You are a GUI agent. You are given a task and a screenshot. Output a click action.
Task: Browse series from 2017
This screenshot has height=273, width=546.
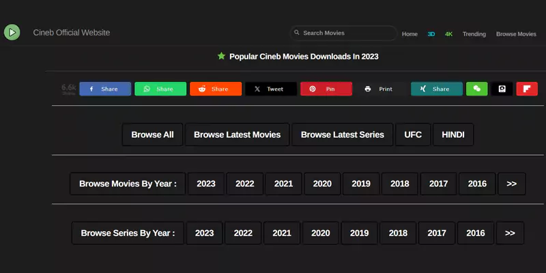437,233
